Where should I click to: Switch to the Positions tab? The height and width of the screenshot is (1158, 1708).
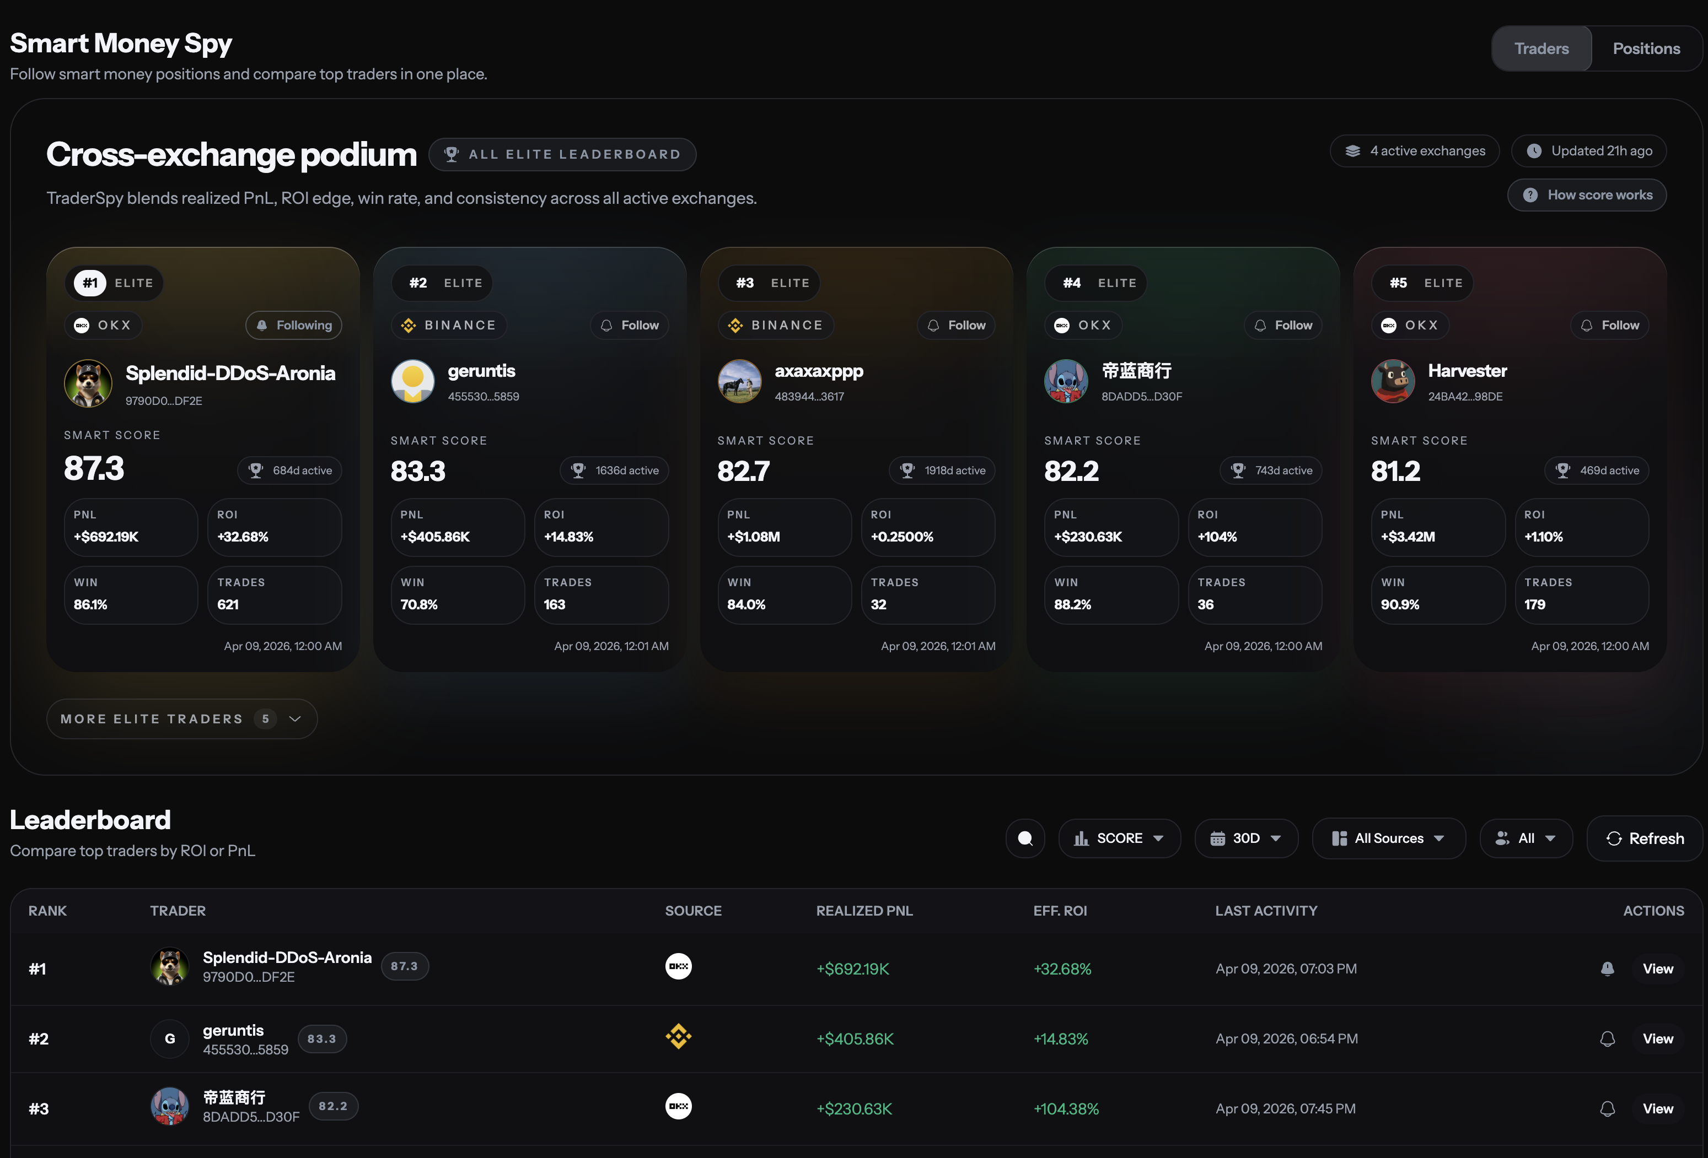[1646, 48]
